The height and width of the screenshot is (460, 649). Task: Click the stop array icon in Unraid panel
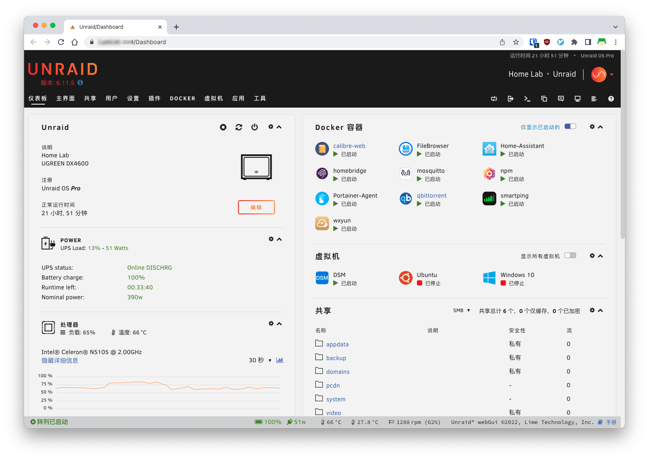tap(223, 127)
